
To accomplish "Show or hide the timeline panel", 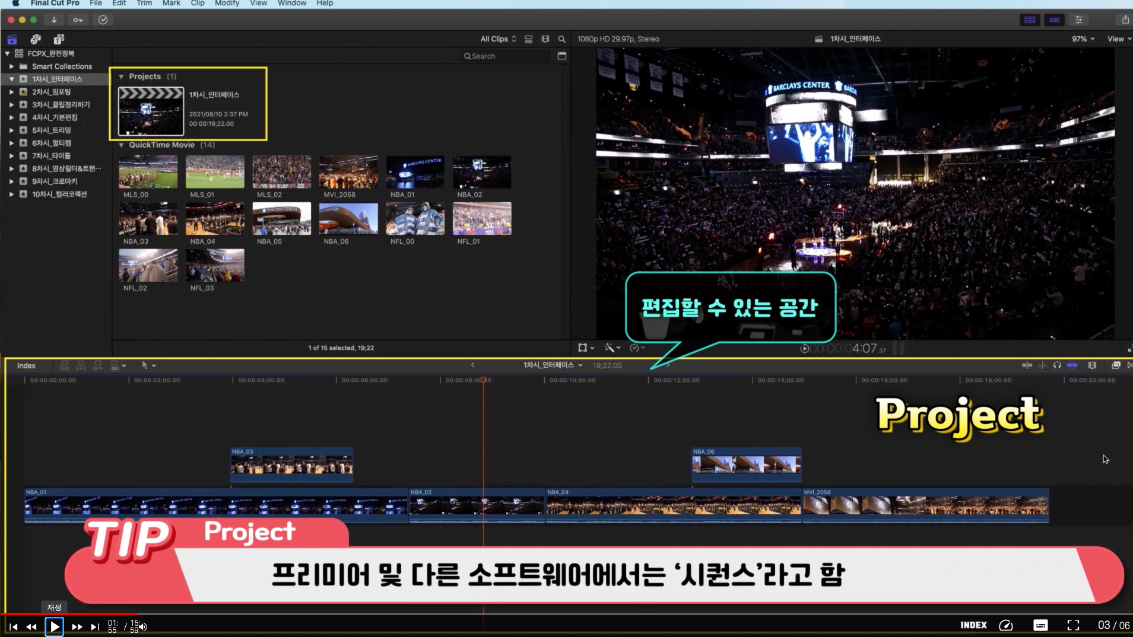I will 1054,20.
